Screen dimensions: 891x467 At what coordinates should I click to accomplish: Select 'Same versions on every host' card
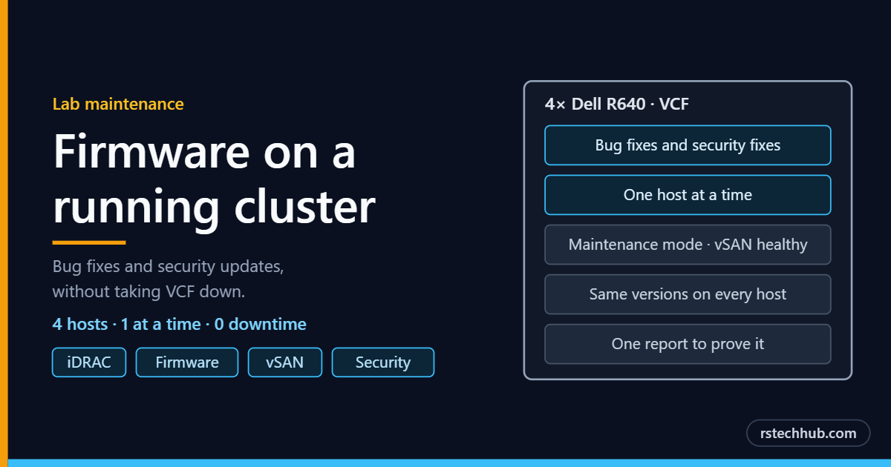tap(688, 294)
